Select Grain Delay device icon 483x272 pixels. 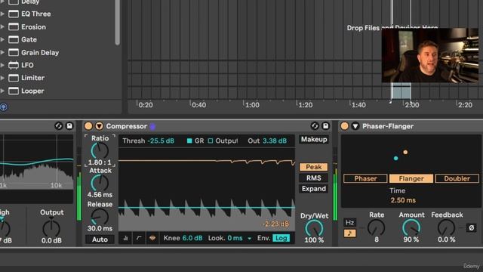(x=14, y=52)
